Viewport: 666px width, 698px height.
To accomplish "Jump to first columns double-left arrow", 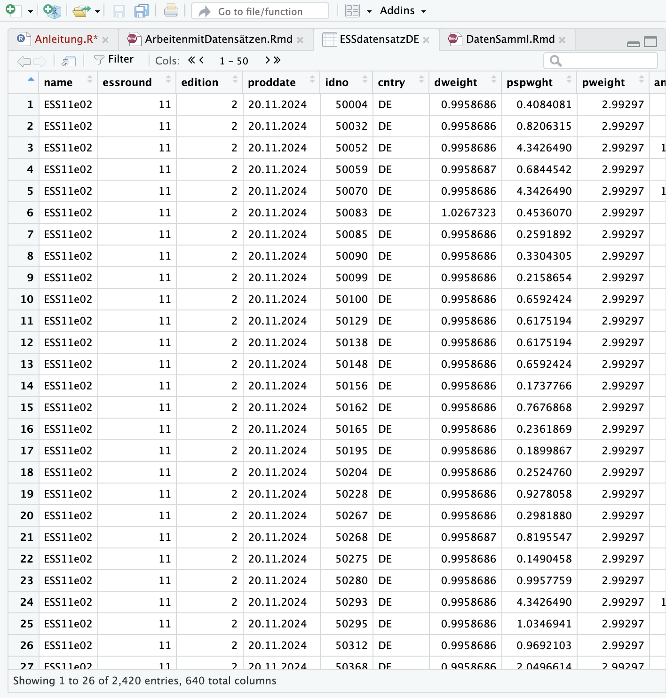I will coord(191,60).
